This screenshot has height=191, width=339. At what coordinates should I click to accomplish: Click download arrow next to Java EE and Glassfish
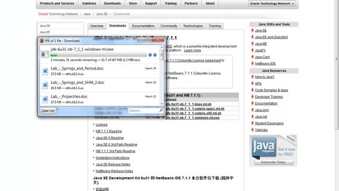point(252,37)
